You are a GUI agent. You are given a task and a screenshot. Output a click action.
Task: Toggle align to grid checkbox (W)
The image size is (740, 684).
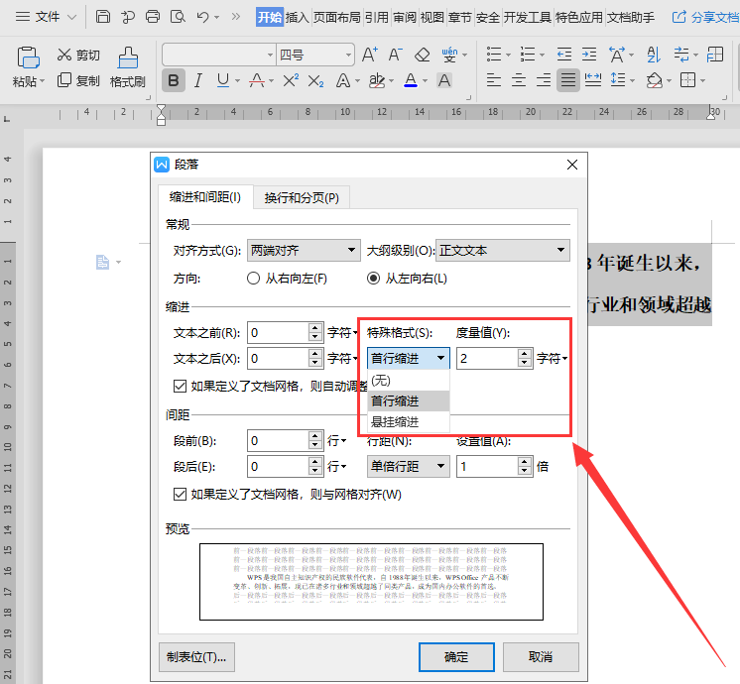tap(180, 495)
